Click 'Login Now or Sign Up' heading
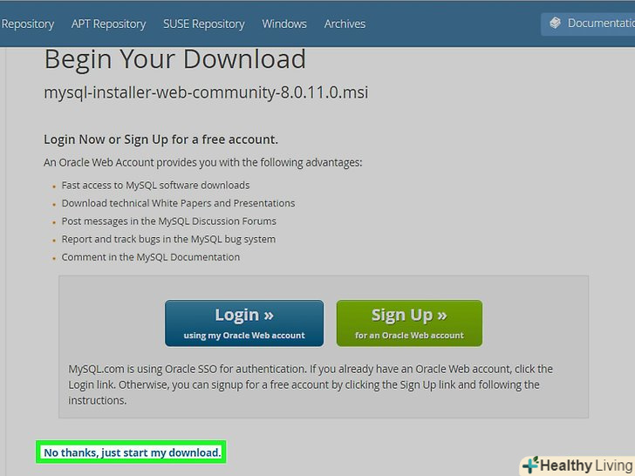Image resolution: width=635 pixels, height=476 pixels. pyautogui.click(x=160, y=139)
